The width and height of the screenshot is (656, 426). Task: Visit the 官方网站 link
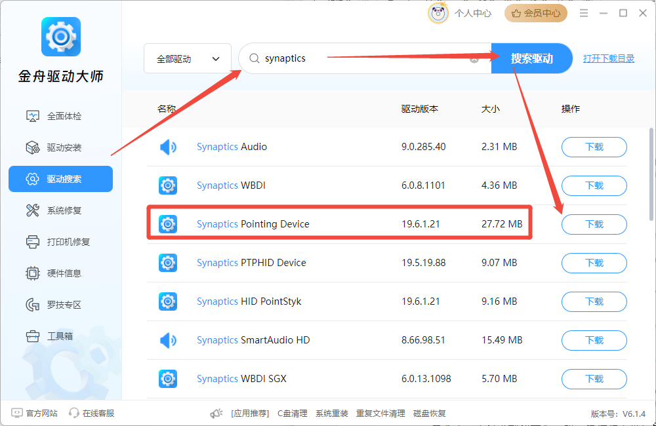click(34, 414)
